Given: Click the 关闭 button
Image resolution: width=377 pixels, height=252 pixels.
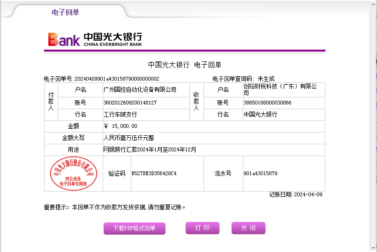Looking at the screenshot, I should pyautogui.click(x=249, y=228).
